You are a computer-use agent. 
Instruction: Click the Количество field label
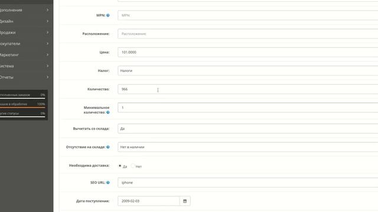99,89
